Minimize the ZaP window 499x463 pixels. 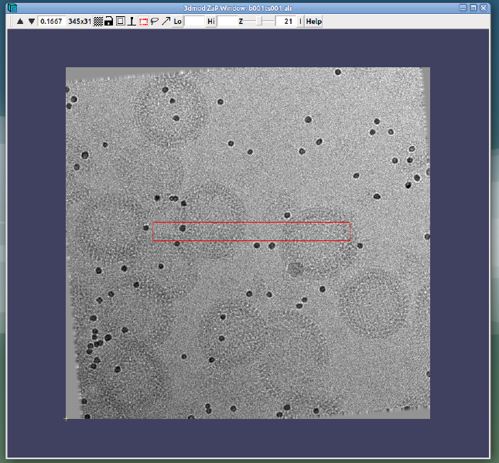(x=463, y=8)
